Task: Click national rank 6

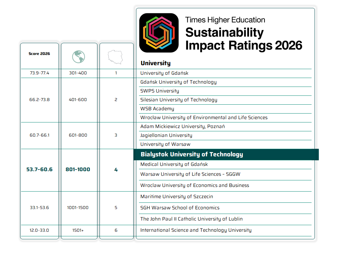Action: [116, 230]
